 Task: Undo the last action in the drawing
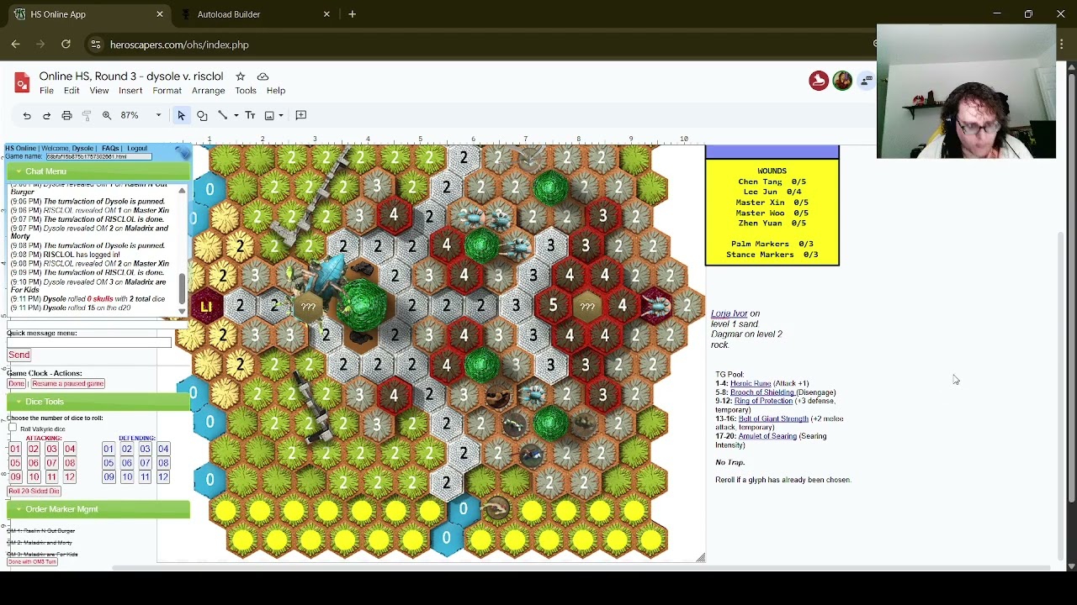[27, 115]
